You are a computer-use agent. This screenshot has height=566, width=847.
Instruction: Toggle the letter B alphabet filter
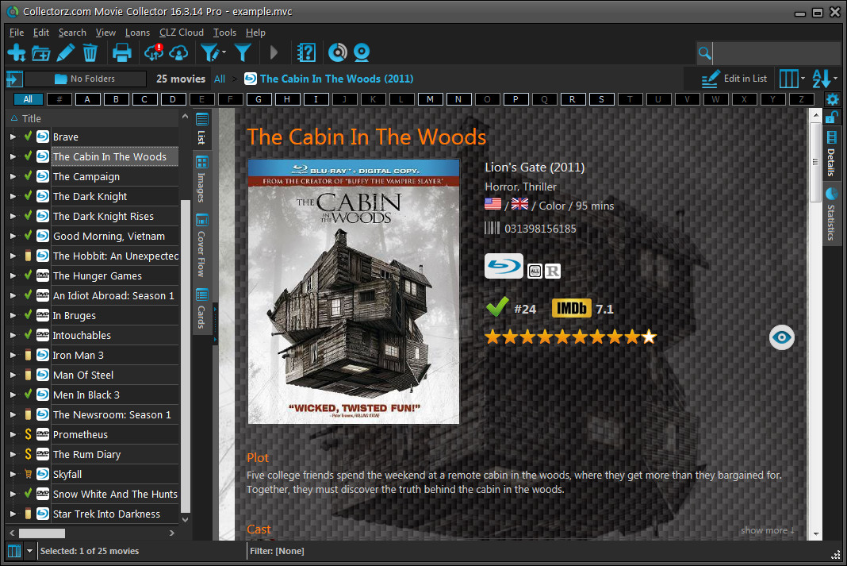coord(116,99)
